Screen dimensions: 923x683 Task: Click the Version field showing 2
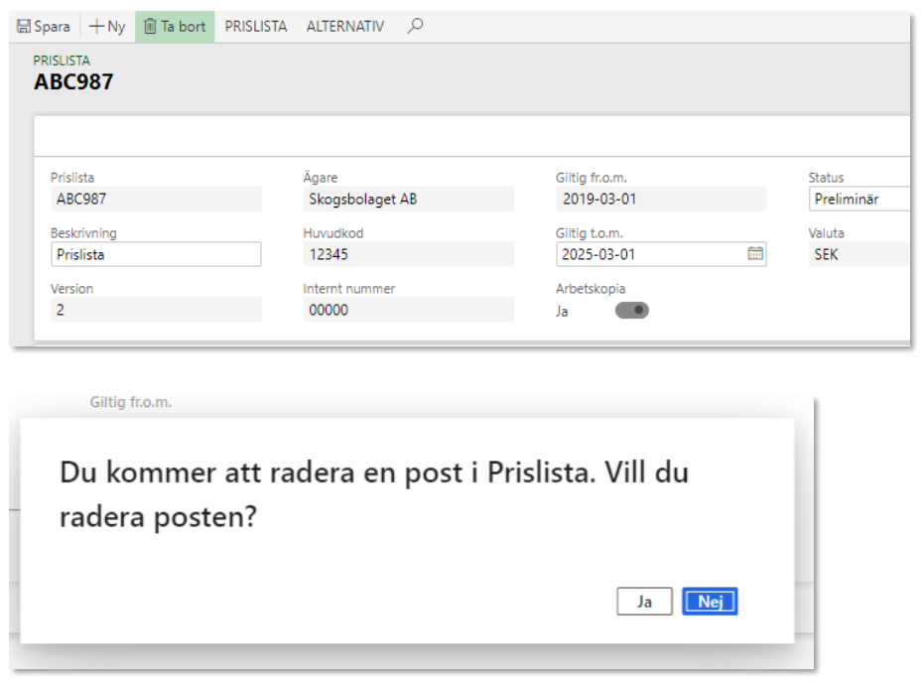(156, 310)
